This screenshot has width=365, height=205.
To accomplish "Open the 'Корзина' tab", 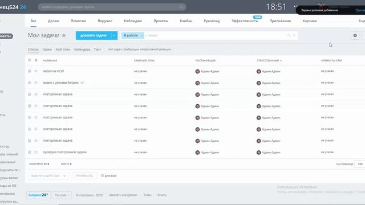I will [x=309, y=21].
